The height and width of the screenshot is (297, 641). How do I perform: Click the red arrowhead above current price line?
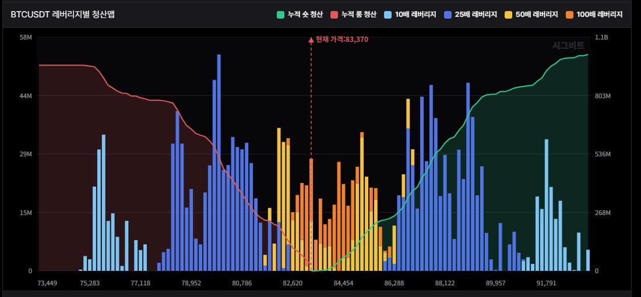tap(311, 40)
